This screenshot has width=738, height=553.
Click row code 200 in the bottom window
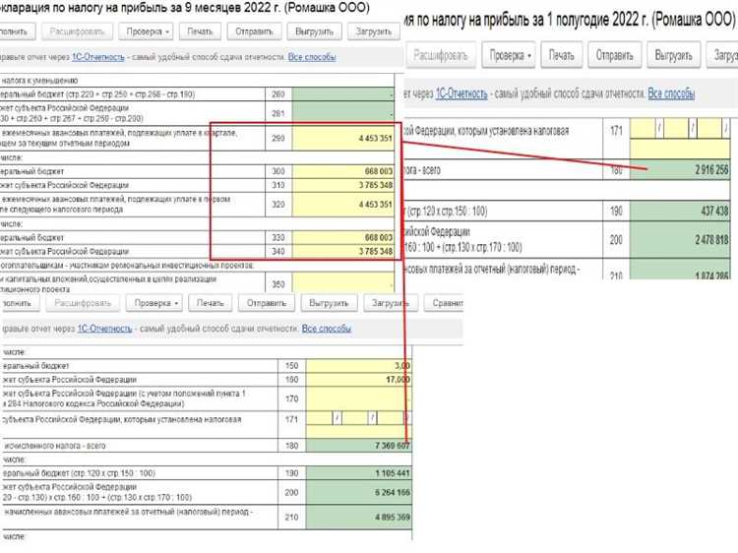(291, 492)
